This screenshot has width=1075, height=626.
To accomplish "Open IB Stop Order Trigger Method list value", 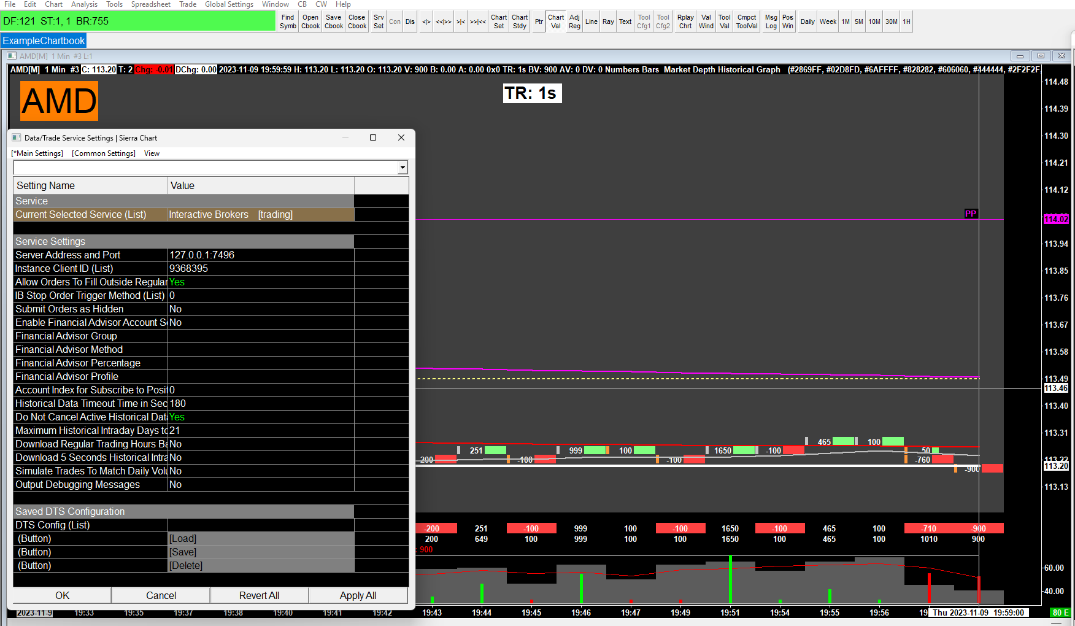I will coord(261,296).
